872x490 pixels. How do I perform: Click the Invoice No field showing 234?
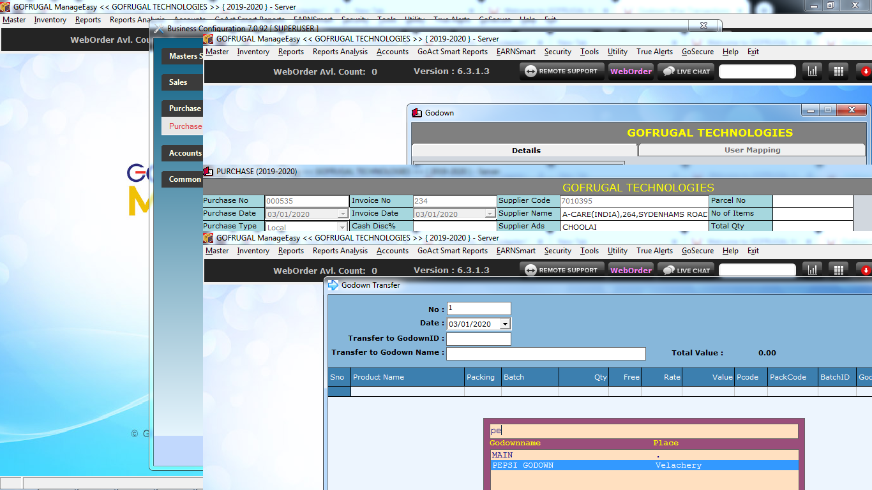tap(455, 201)
